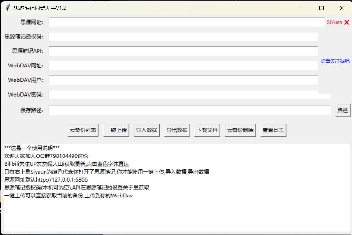
Task: Focus the 思源笔记授权码 input field
Action: coord(183,37)
